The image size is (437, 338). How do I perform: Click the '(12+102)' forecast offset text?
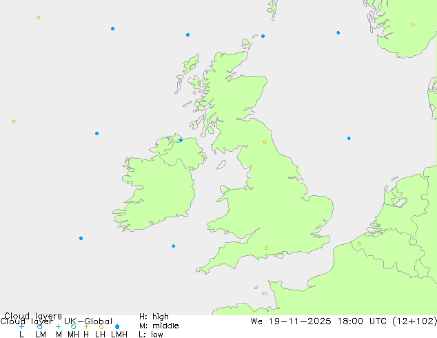(414, 321)
